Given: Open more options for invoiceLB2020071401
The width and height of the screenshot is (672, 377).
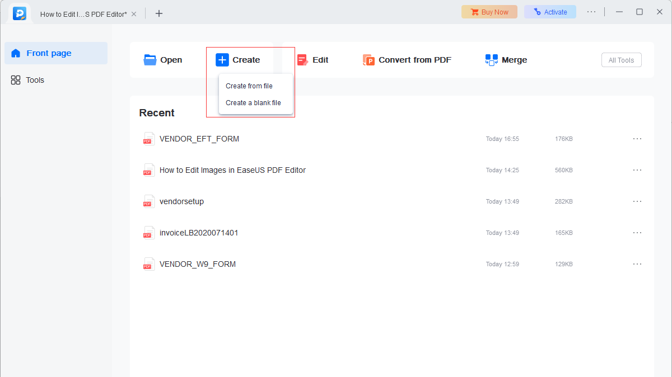Looking at the screenshot, I should (637, 233).
